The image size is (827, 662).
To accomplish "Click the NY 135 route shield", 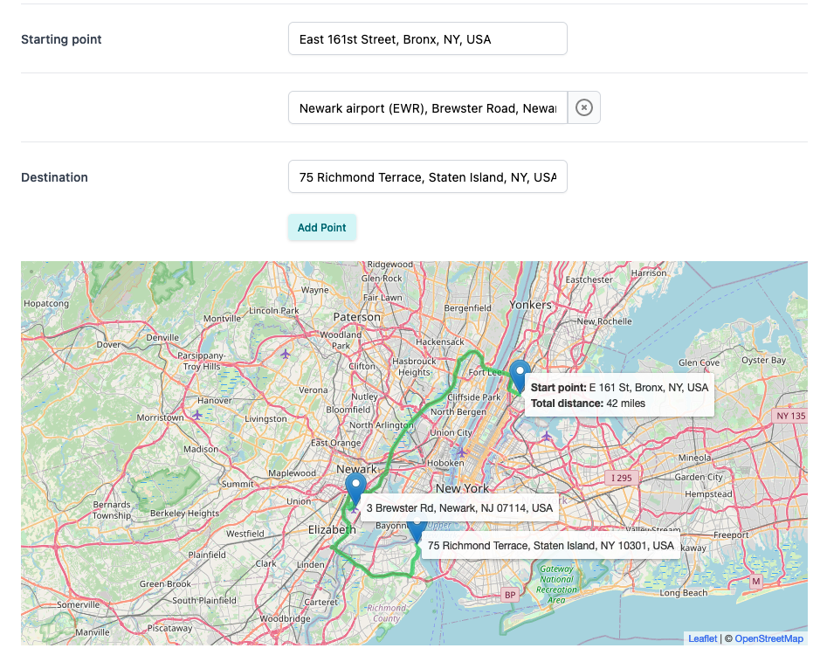I will click(790, 416).
